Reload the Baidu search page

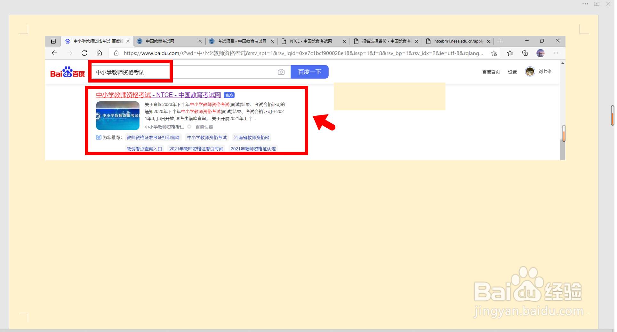pos(84,53)
